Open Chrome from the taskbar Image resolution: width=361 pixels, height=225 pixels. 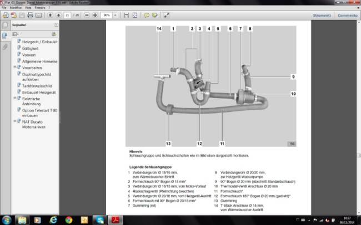(x=69, y=219)
